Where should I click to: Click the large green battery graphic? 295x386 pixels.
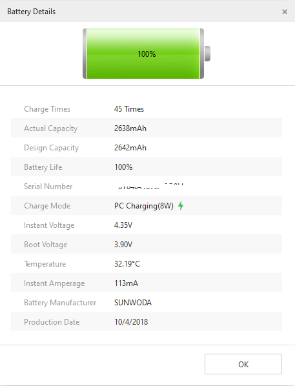tap(147, 54)
